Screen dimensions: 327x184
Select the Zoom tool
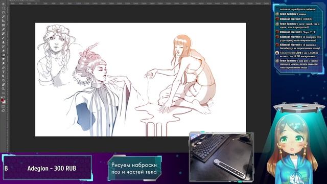click(x=3, y=88)
